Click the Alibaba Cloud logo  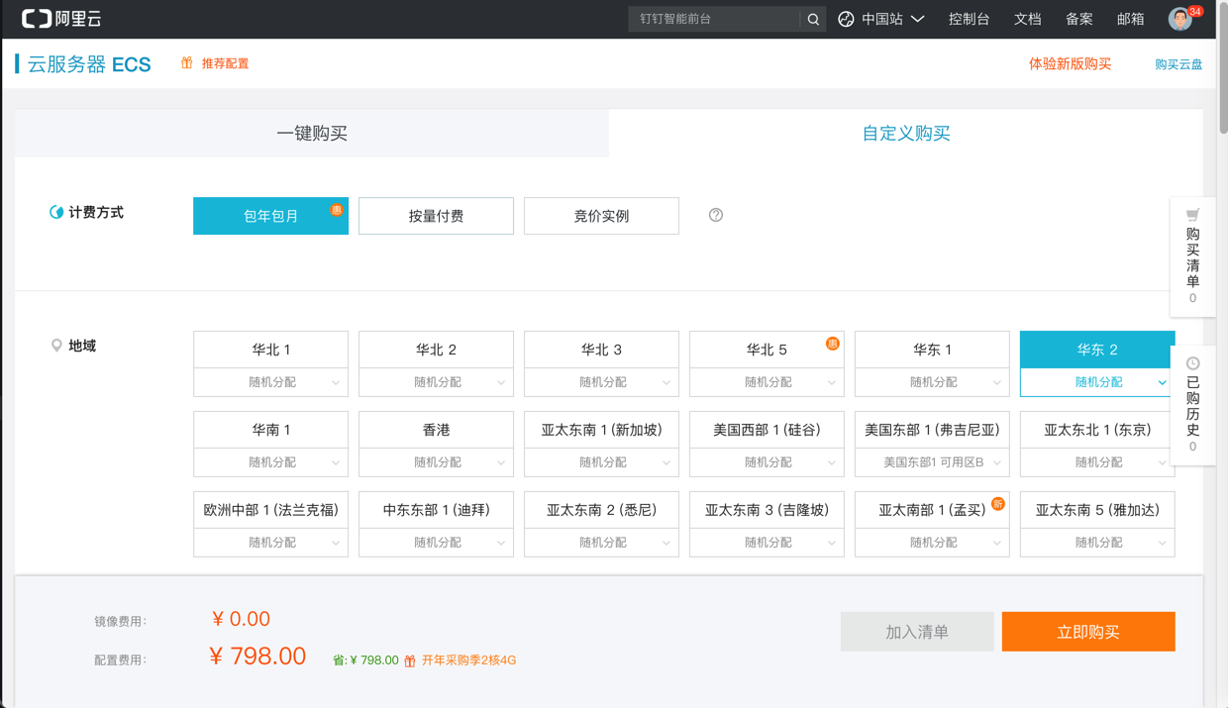[61, 19]
